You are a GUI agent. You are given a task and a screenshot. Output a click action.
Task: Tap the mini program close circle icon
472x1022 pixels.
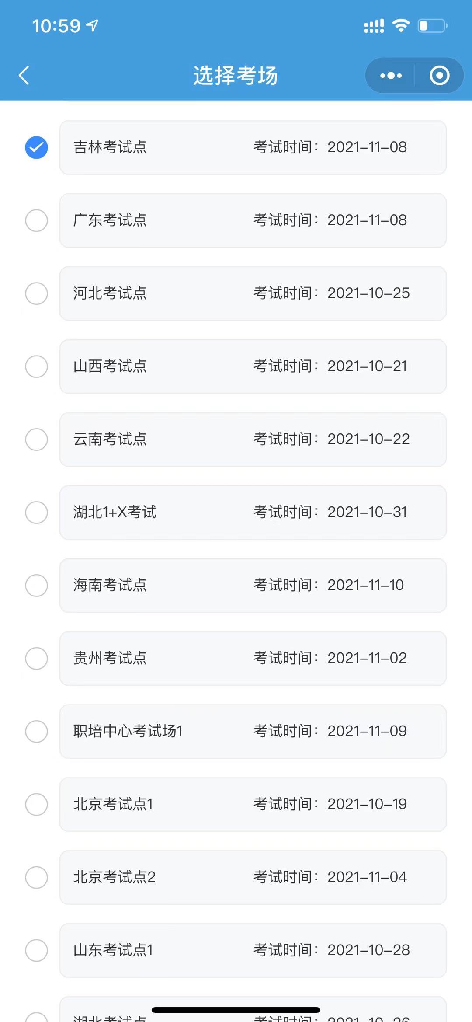439,75
